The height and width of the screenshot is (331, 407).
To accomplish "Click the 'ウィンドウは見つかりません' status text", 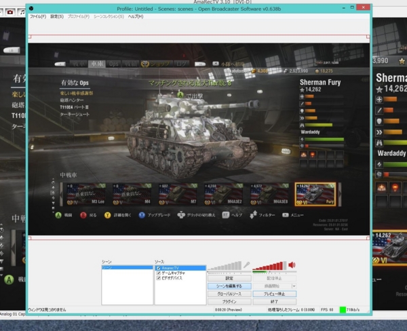I will click(47, 310).
